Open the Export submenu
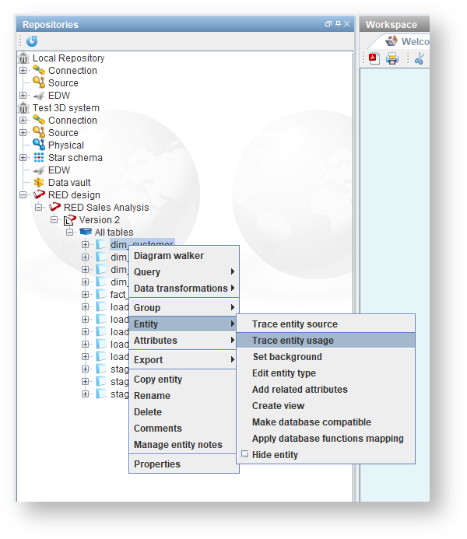The height and width of the screenshot is (539, 467). (x=184, y=360)
